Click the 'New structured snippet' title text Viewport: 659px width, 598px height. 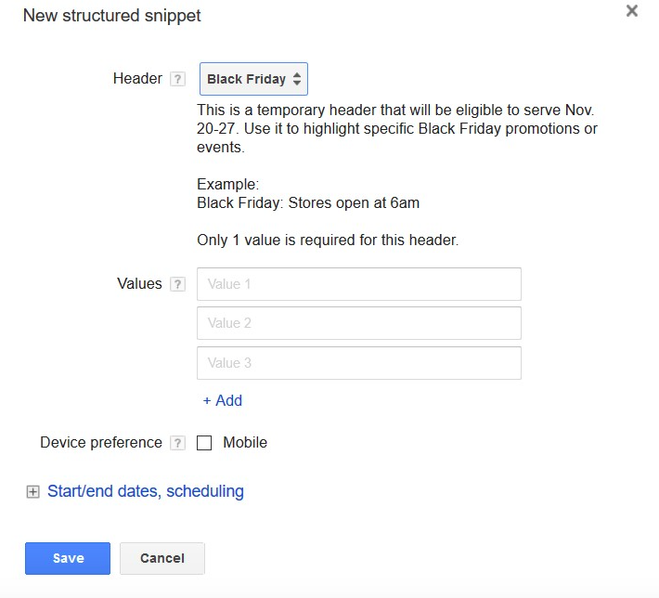click(111, 16)
